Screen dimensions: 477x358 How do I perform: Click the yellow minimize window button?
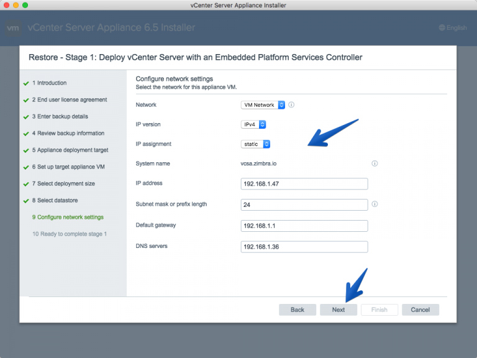pyautogui.click(x=16, y=5)
